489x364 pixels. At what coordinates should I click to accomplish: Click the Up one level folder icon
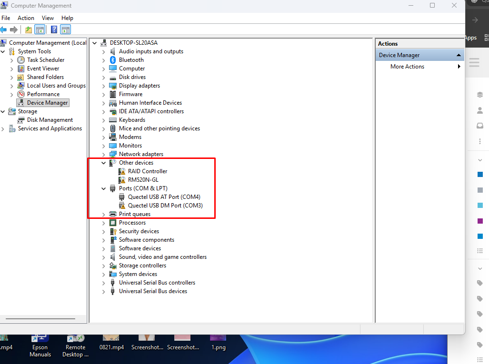(x=29, y=30)
